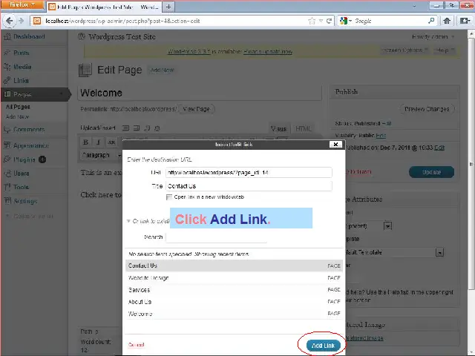Edit the link Title field
475x356 pixels.
(249, 186)
